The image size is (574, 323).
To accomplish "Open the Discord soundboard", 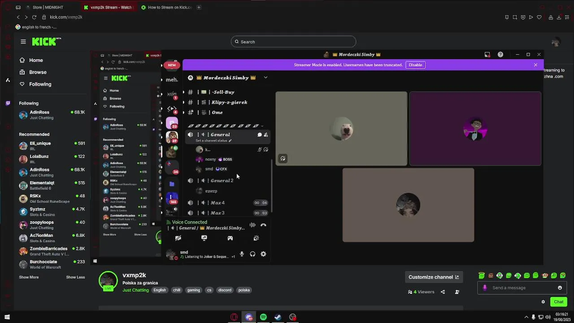I will pos(256,238).
